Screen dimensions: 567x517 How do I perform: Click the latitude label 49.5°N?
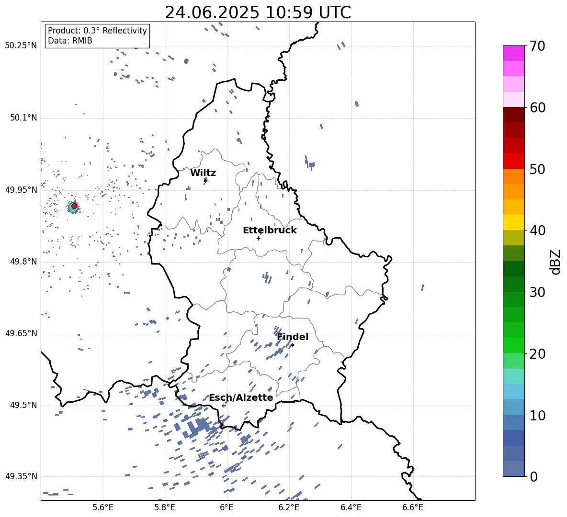[x=23, y=405]
